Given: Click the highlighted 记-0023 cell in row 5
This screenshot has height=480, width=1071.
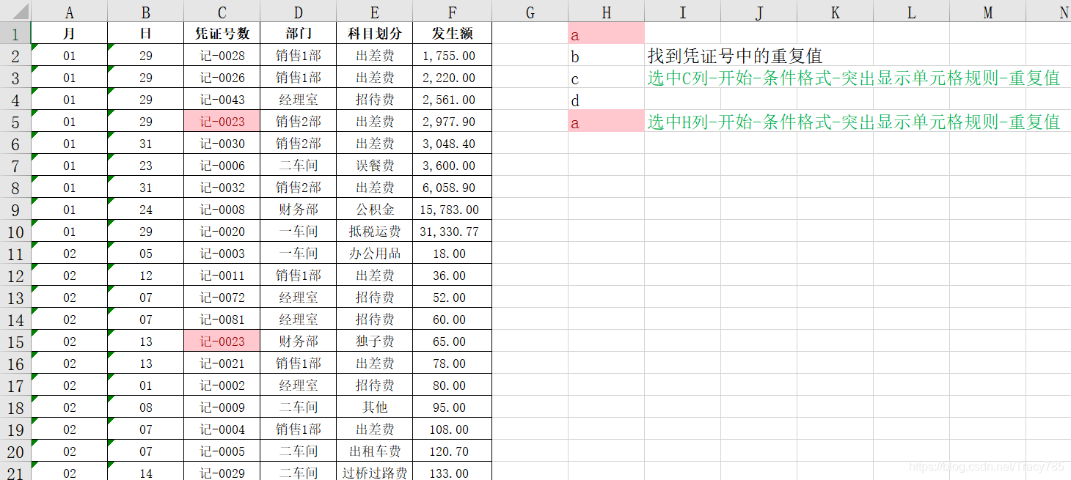Looking at the screenshot, I should [222, 121].
